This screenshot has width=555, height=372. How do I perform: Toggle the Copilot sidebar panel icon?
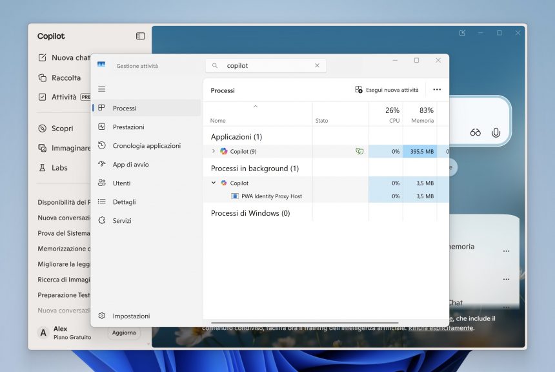[x=140, y=36]
